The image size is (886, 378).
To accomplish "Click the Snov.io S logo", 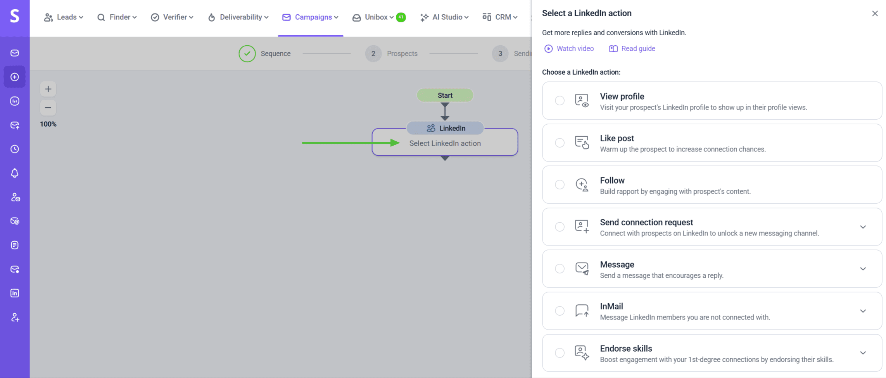I will pyautogui.click(x=15, y=16).
